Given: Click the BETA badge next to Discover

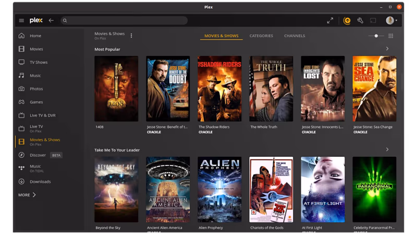Looking at the screenshot, I should [x=56, y=155].
